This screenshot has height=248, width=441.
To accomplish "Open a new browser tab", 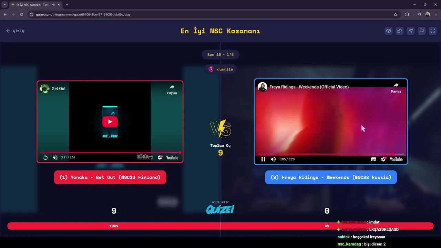I will (x=67, y=5).
